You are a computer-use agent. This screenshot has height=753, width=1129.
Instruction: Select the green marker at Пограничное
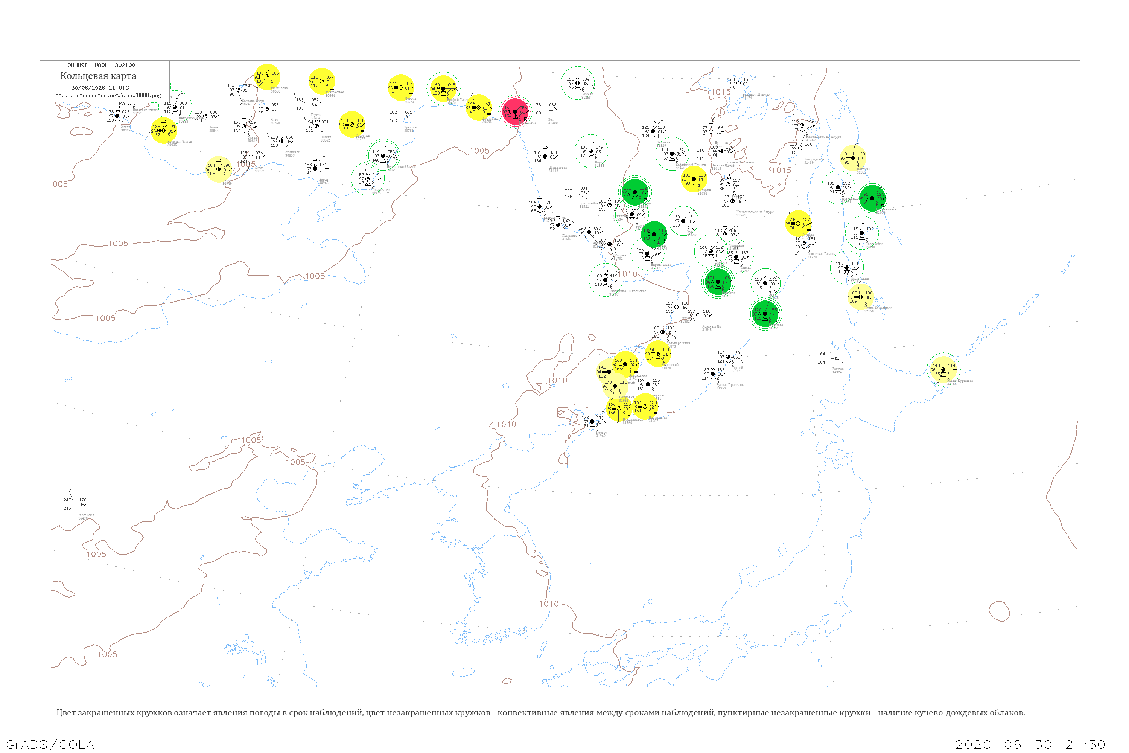872,198
